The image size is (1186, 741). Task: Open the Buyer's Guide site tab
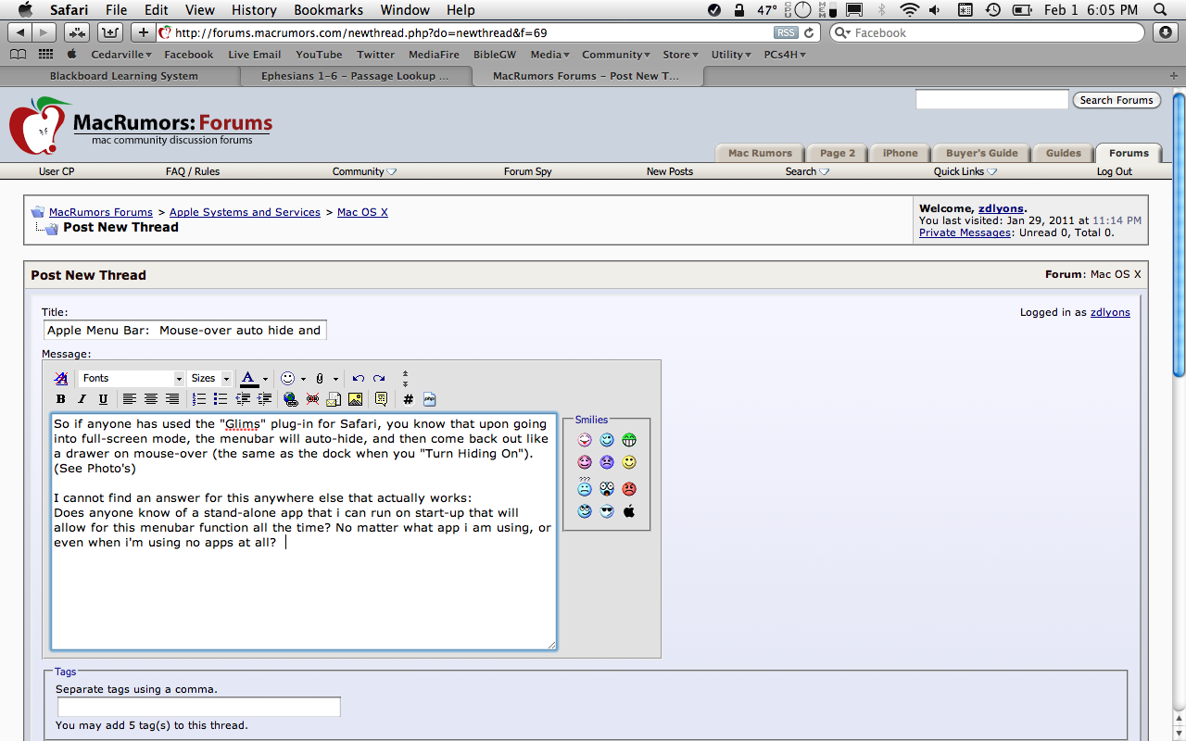pyautogui.click(x=981, y=153)
